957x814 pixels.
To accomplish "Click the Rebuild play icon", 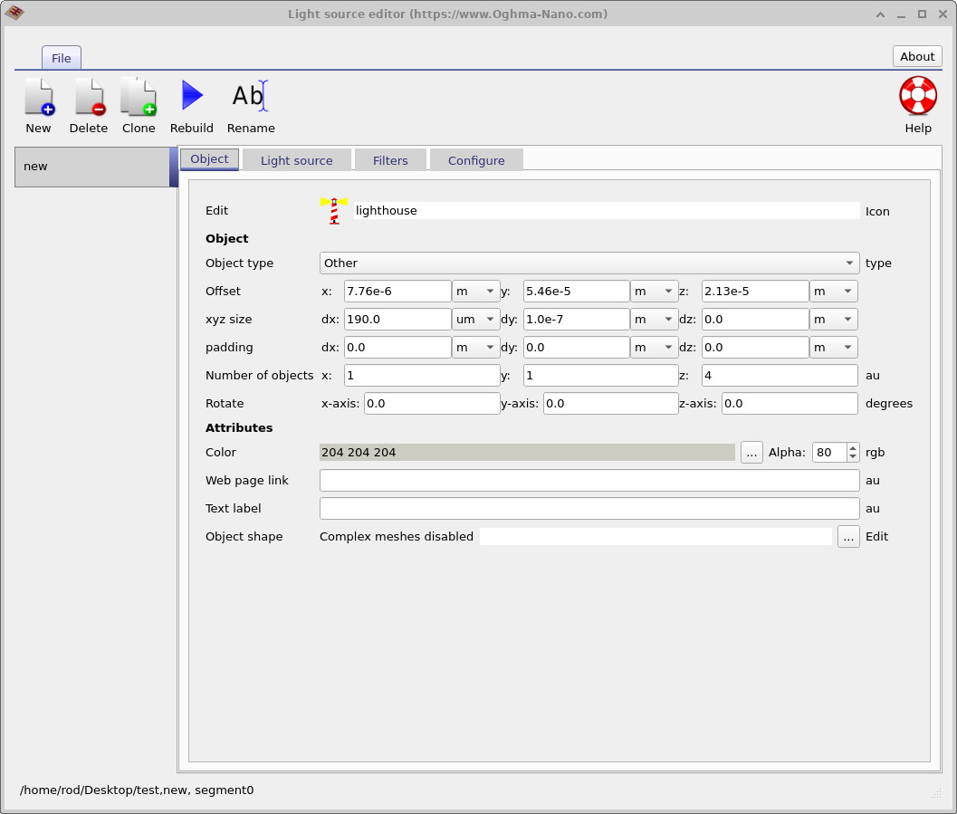I will click(191, 94).
